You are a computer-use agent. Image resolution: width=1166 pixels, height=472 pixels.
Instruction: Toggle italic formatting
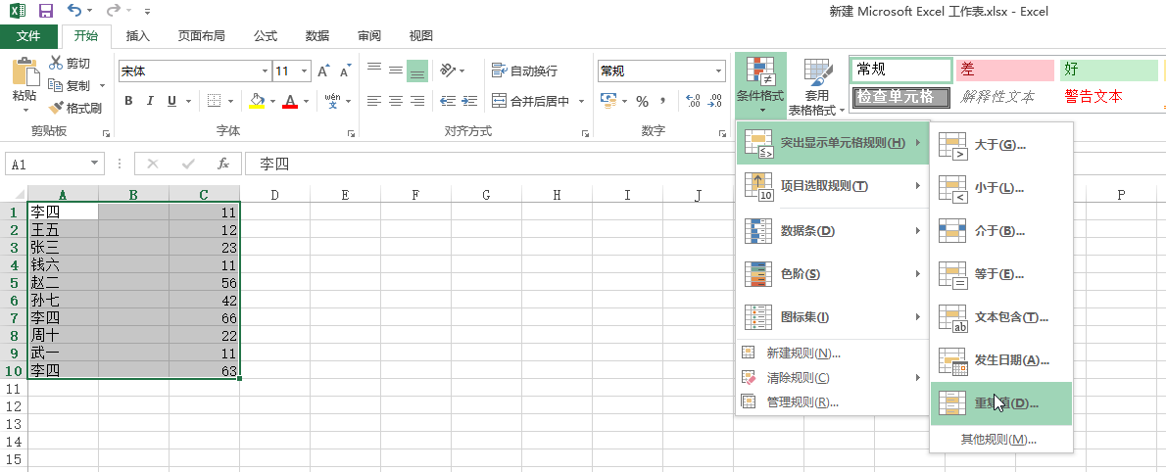(x=150, y=101)
